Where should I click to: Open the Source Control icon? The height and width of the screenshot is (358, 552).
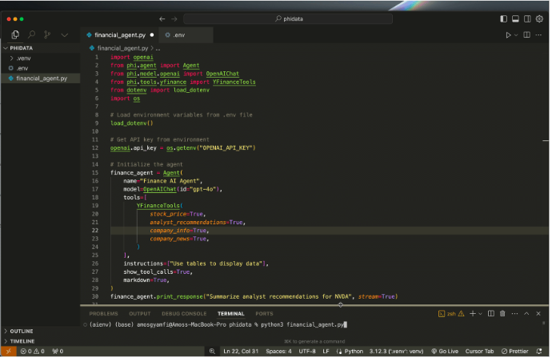[47, 35]
